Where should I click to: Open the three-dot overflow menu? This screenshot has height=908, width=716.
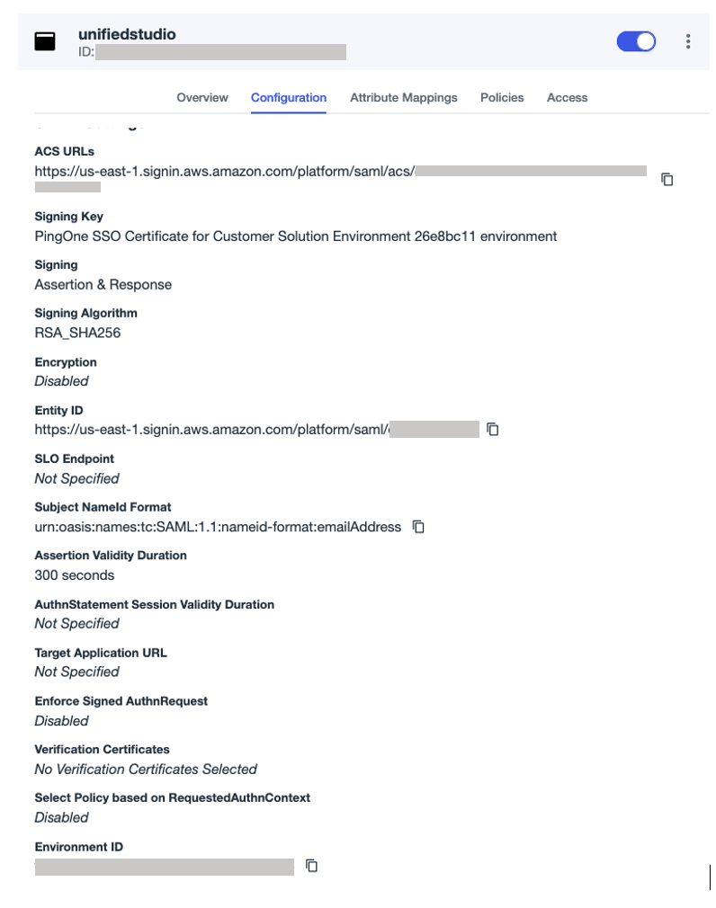click(x=688, y=40)
